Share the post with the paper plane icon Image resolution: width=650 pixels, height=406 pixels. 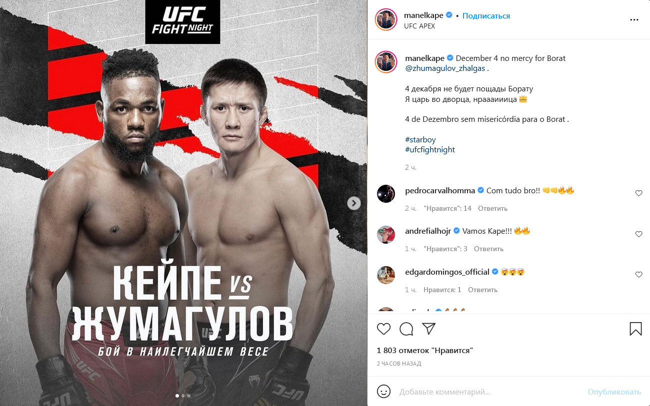[x=429, y=329]
